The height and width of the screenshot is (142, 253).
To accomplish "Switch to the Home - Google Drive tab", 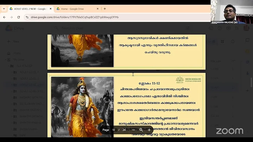I will point(78,9).
